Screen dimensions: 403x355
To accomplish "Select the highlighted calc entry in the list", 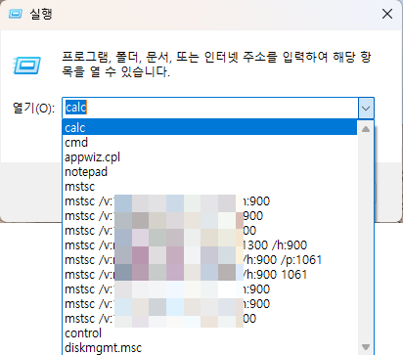I will [209, 127].
